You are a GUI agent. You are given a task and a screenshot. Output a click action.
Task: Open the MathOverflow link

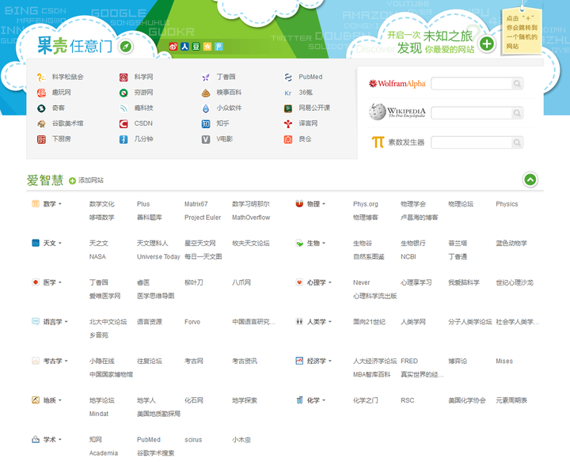[x=251, y=218]
